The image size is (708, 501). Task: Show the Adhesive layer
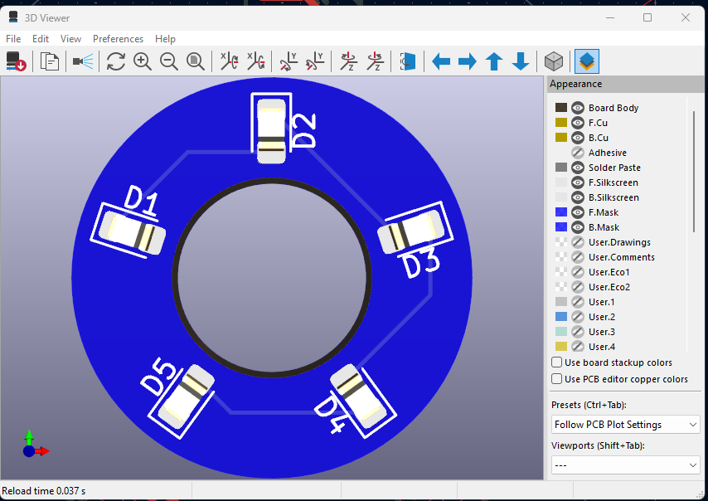578,153
